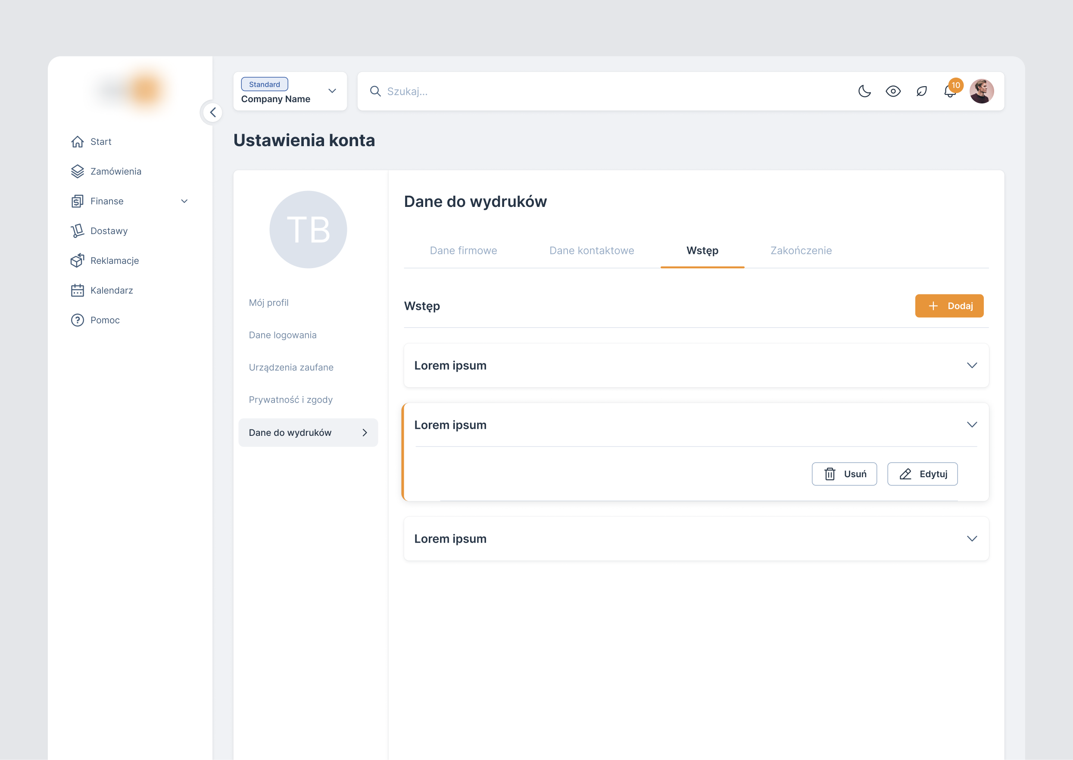
Task: Click the Dodaj button
Action: [949, 306]
